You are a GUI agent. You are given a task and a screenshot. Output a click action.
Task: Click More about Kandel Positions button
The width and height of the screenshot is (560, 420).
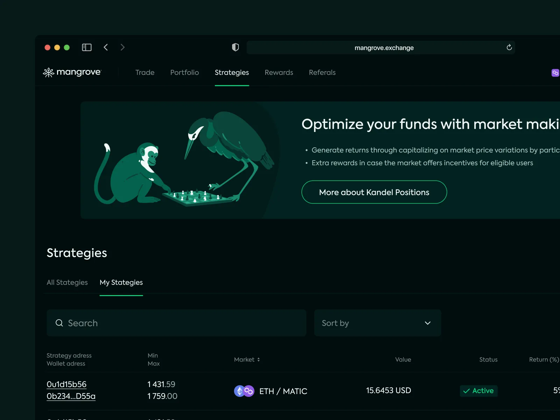[374, 192]
